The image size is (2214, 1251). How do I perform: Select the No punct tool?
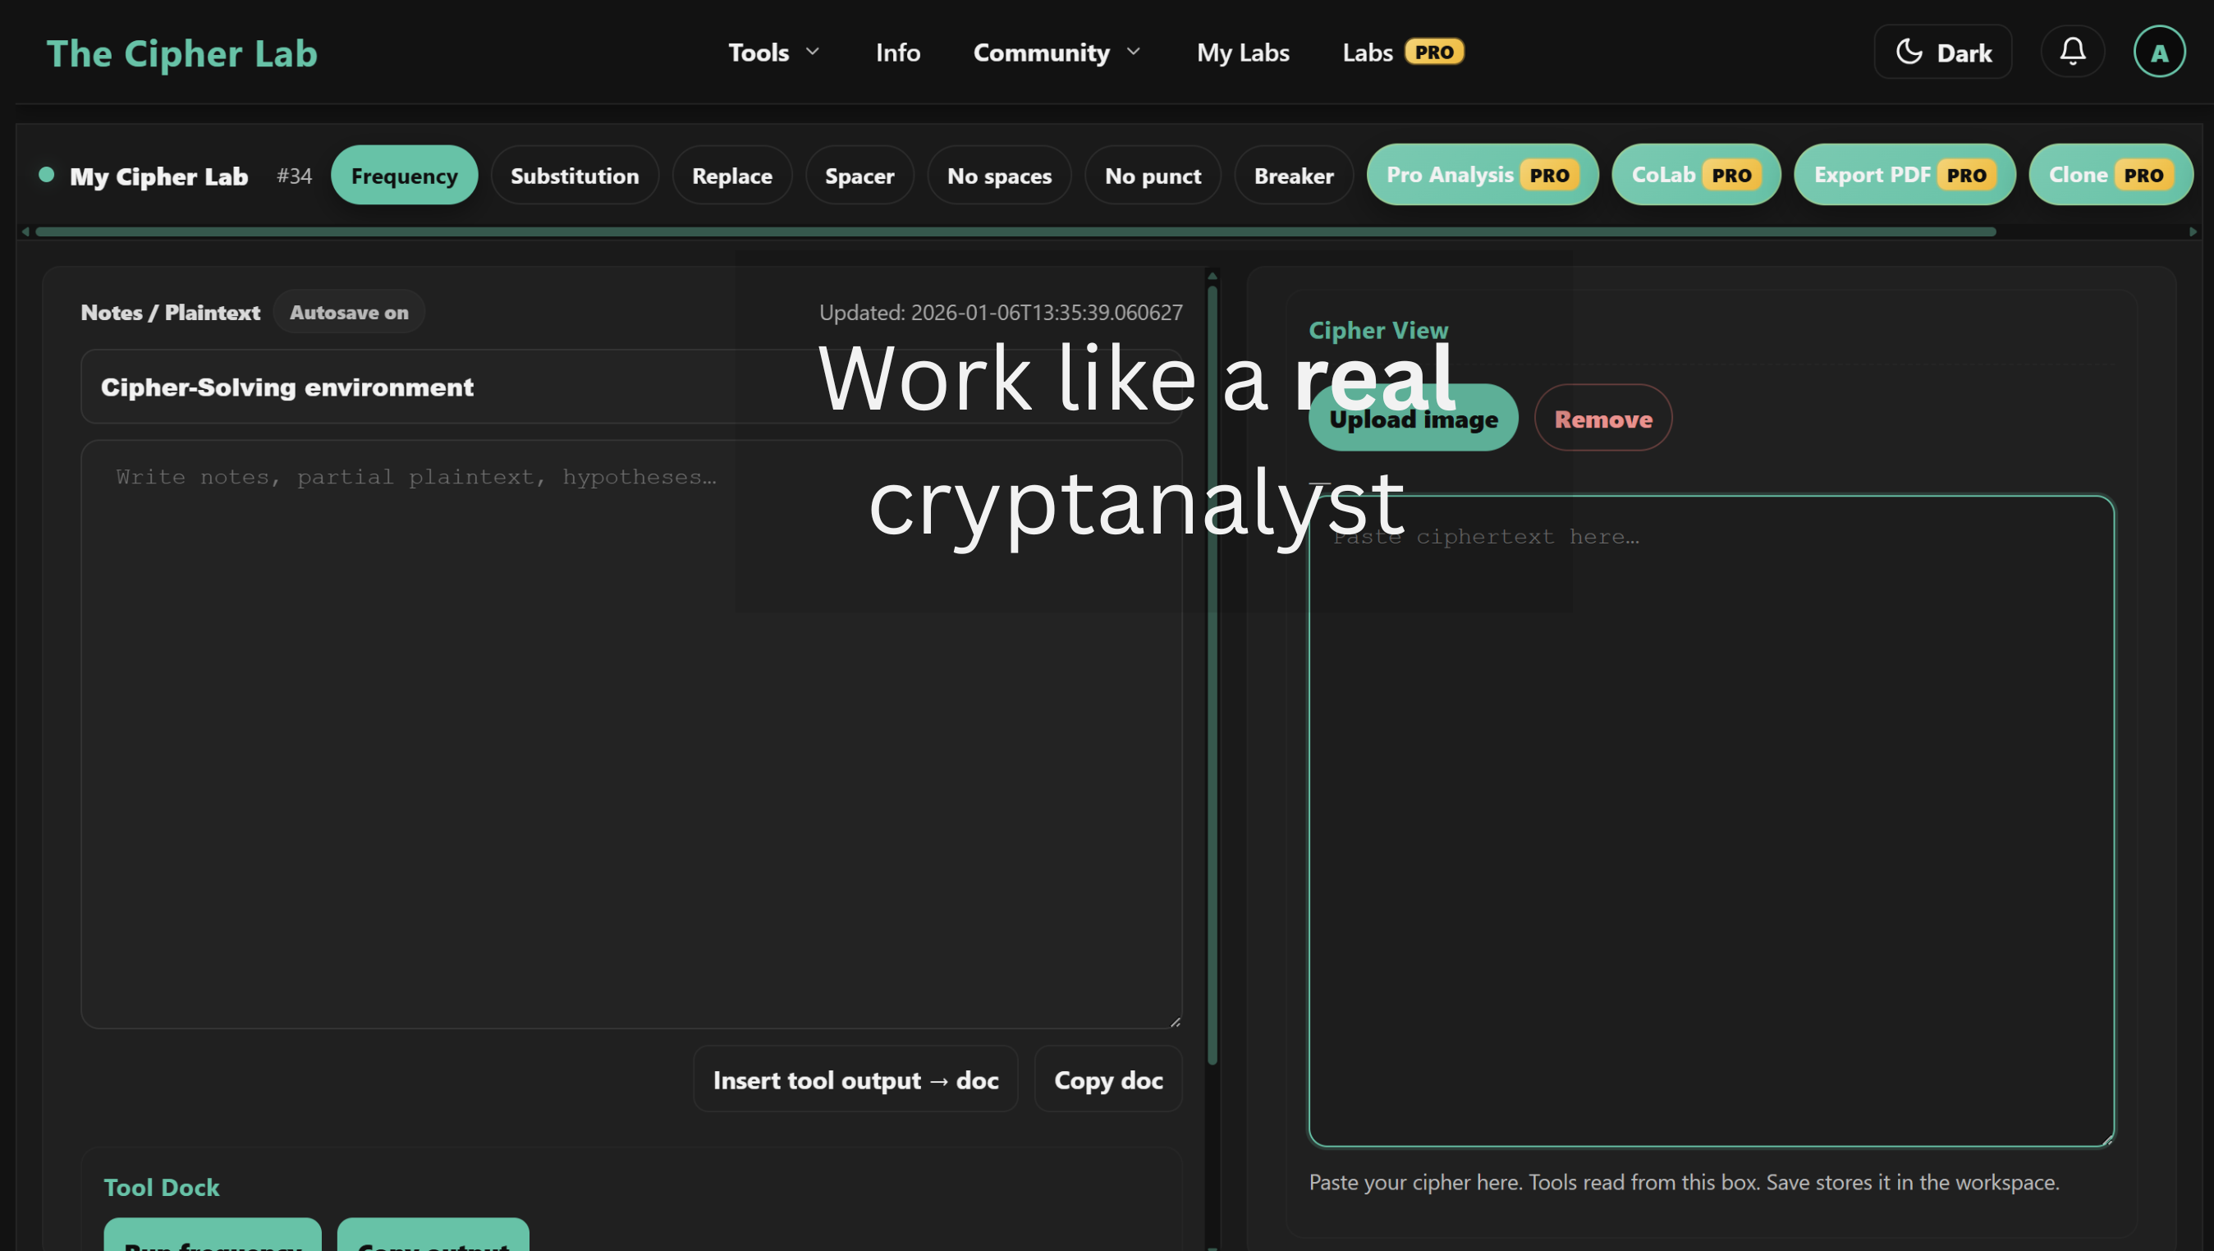coord(1153,176)
